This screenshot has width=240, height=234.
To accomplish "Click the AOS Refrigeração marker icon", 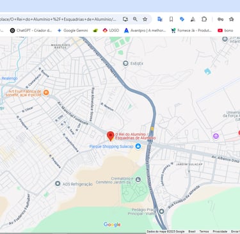I will tap(58, 183).
